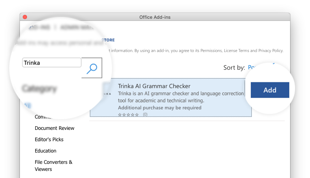Click the Trinka add-in description text
The height and width of the screenshot is (178, 310).
click(181, 97)
